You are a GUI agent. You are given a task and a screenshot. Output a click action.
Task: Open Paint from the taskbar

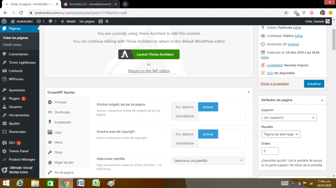[x=111, y=183]
